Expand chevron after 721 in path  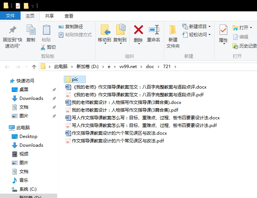click(175, 67)
